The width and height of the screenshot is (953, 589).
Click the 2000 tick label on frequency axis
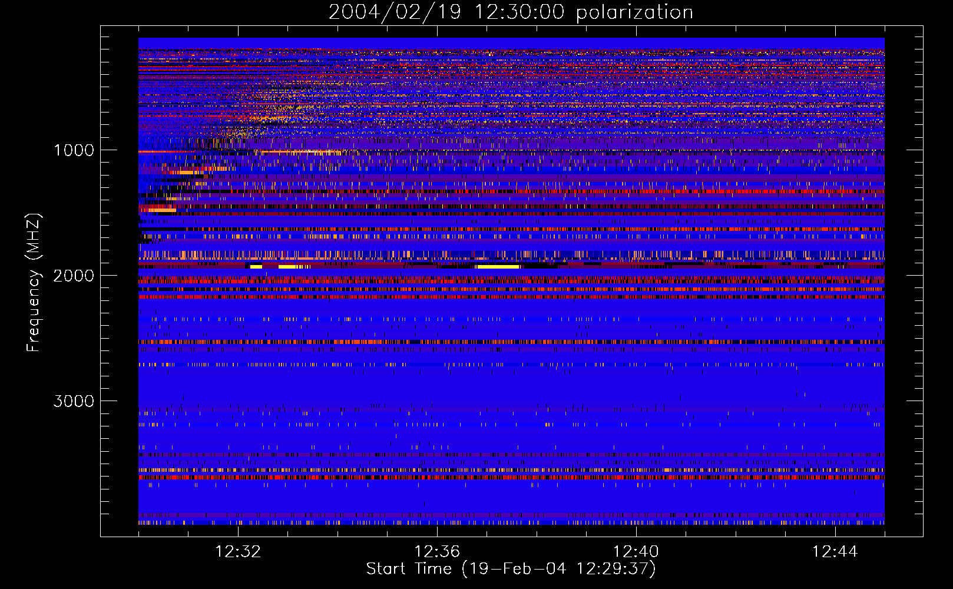coord(74,276)
